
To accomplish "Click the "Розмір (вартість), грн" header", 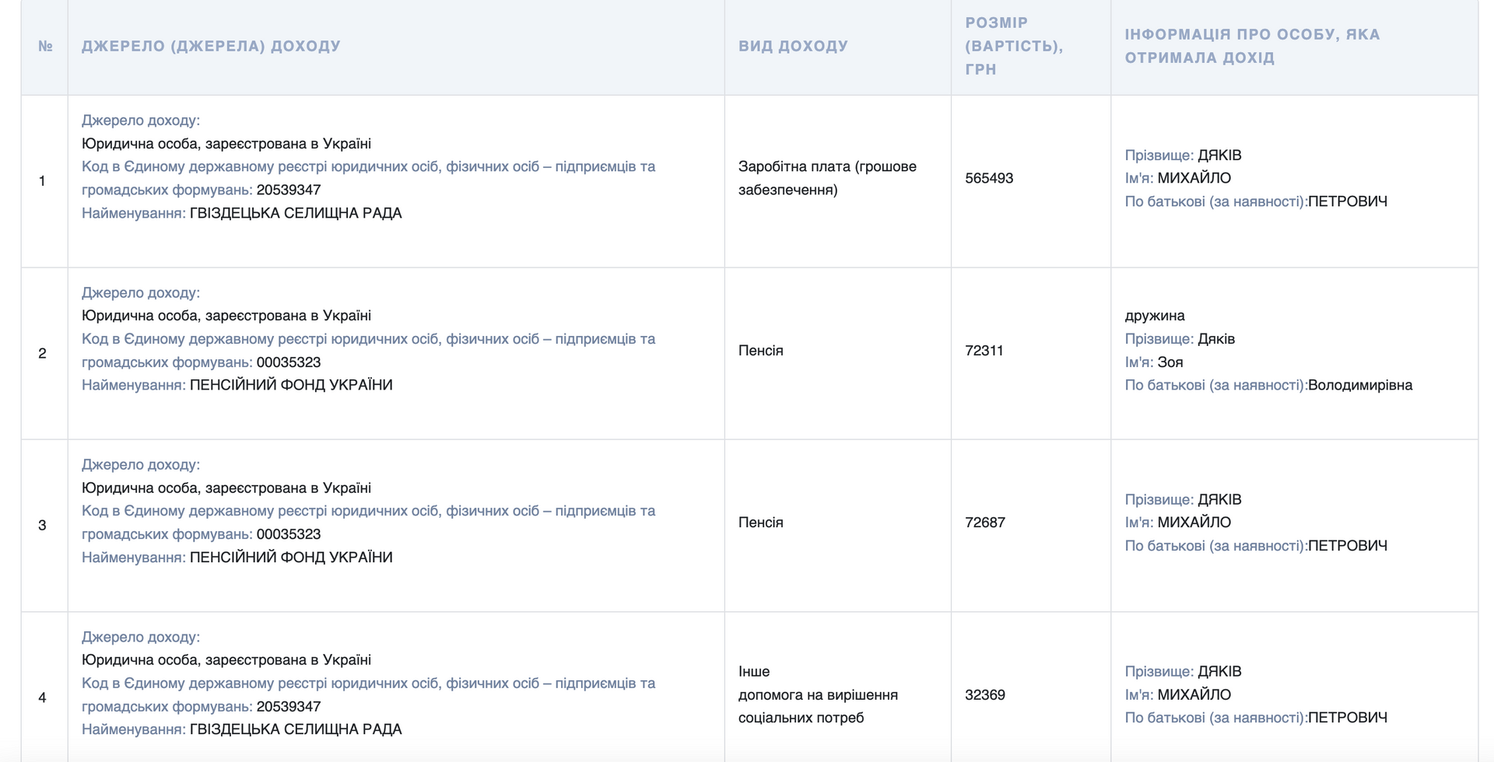I will (1013, 47).
